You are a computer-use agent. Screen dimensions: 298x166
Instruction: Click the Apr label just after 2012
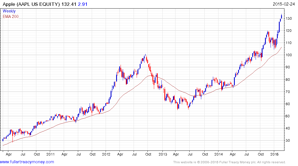point(120,154)
